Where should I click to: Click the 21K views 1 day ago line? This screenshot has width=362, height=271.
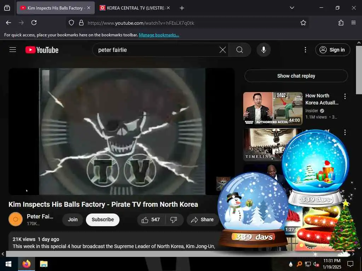(x=36, y=239)
